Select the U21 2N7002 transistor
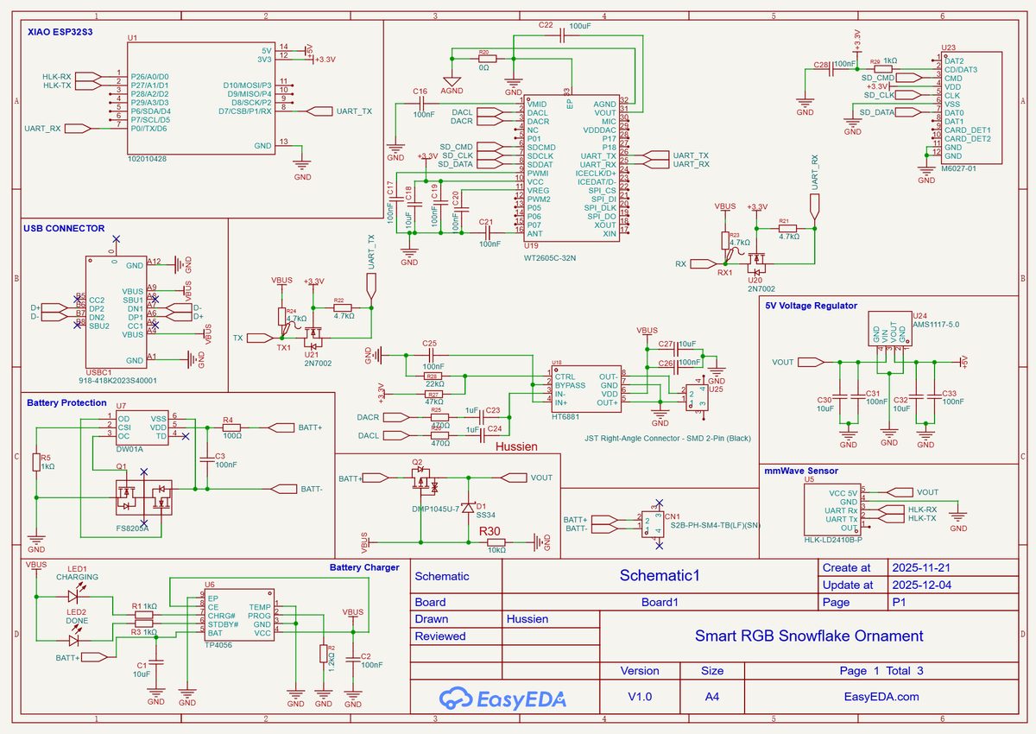The height and width of the screenshot is (734, 1036). coord(312,337)
